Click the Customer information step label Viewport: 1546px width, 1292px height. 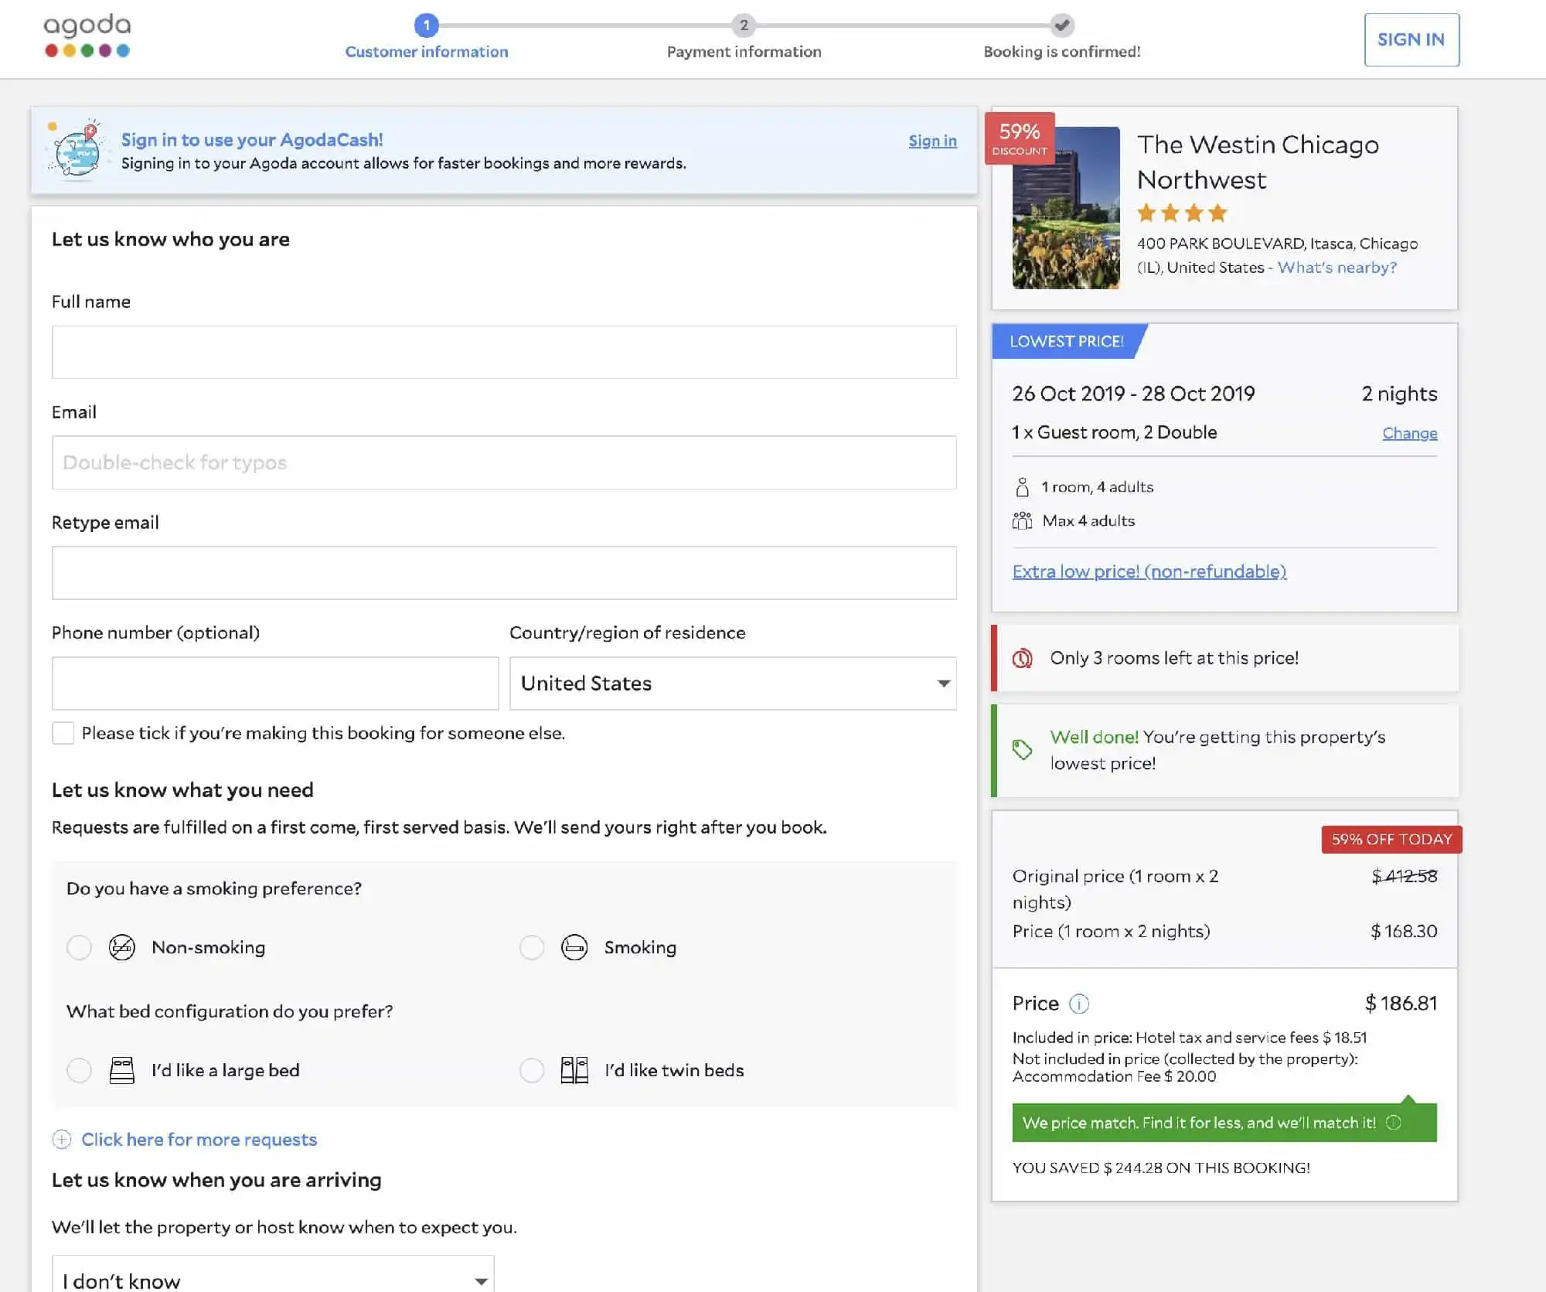pos(427,52)
